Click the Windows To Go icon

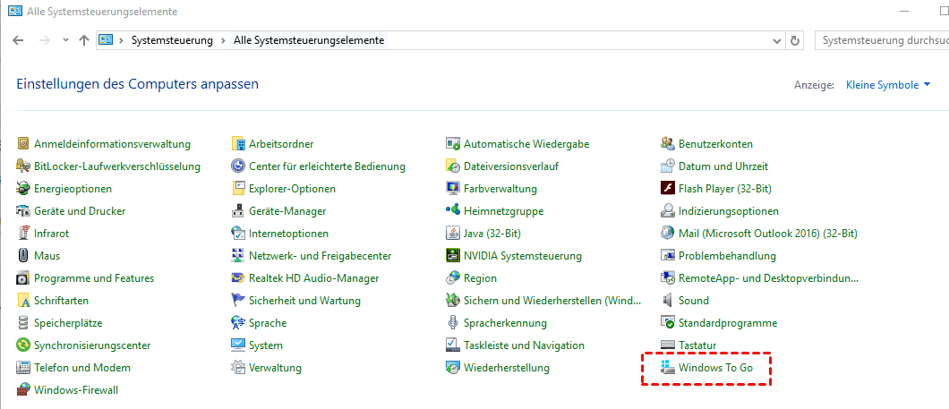click(x=668, y=368)
